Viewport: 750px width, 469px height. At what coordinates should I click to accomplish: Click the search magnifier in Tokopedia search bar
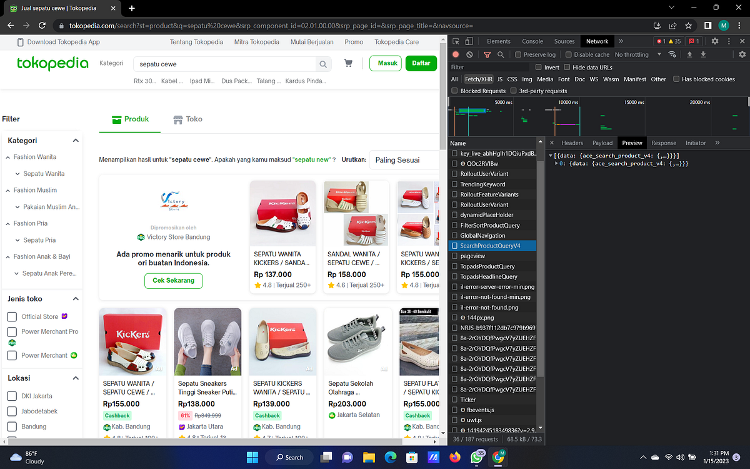point(322,64)
